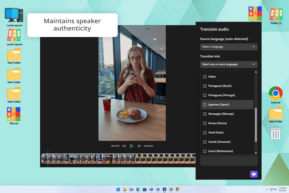
Task: Click the purple premium crown icon
Action: [x=254, y=174]
